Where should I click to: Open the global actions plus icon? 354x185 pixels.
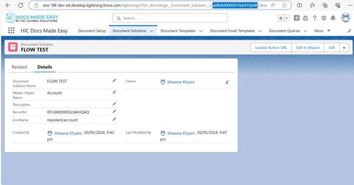pyautogui.click(x=297, y=18)
